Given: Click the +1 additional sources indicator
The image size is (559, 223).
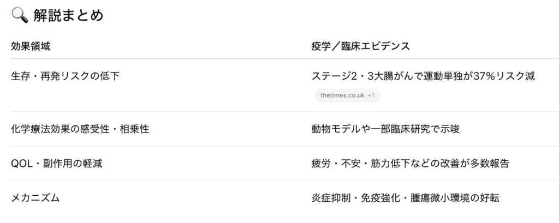Looking at the screenshot, I should point(371,95).
